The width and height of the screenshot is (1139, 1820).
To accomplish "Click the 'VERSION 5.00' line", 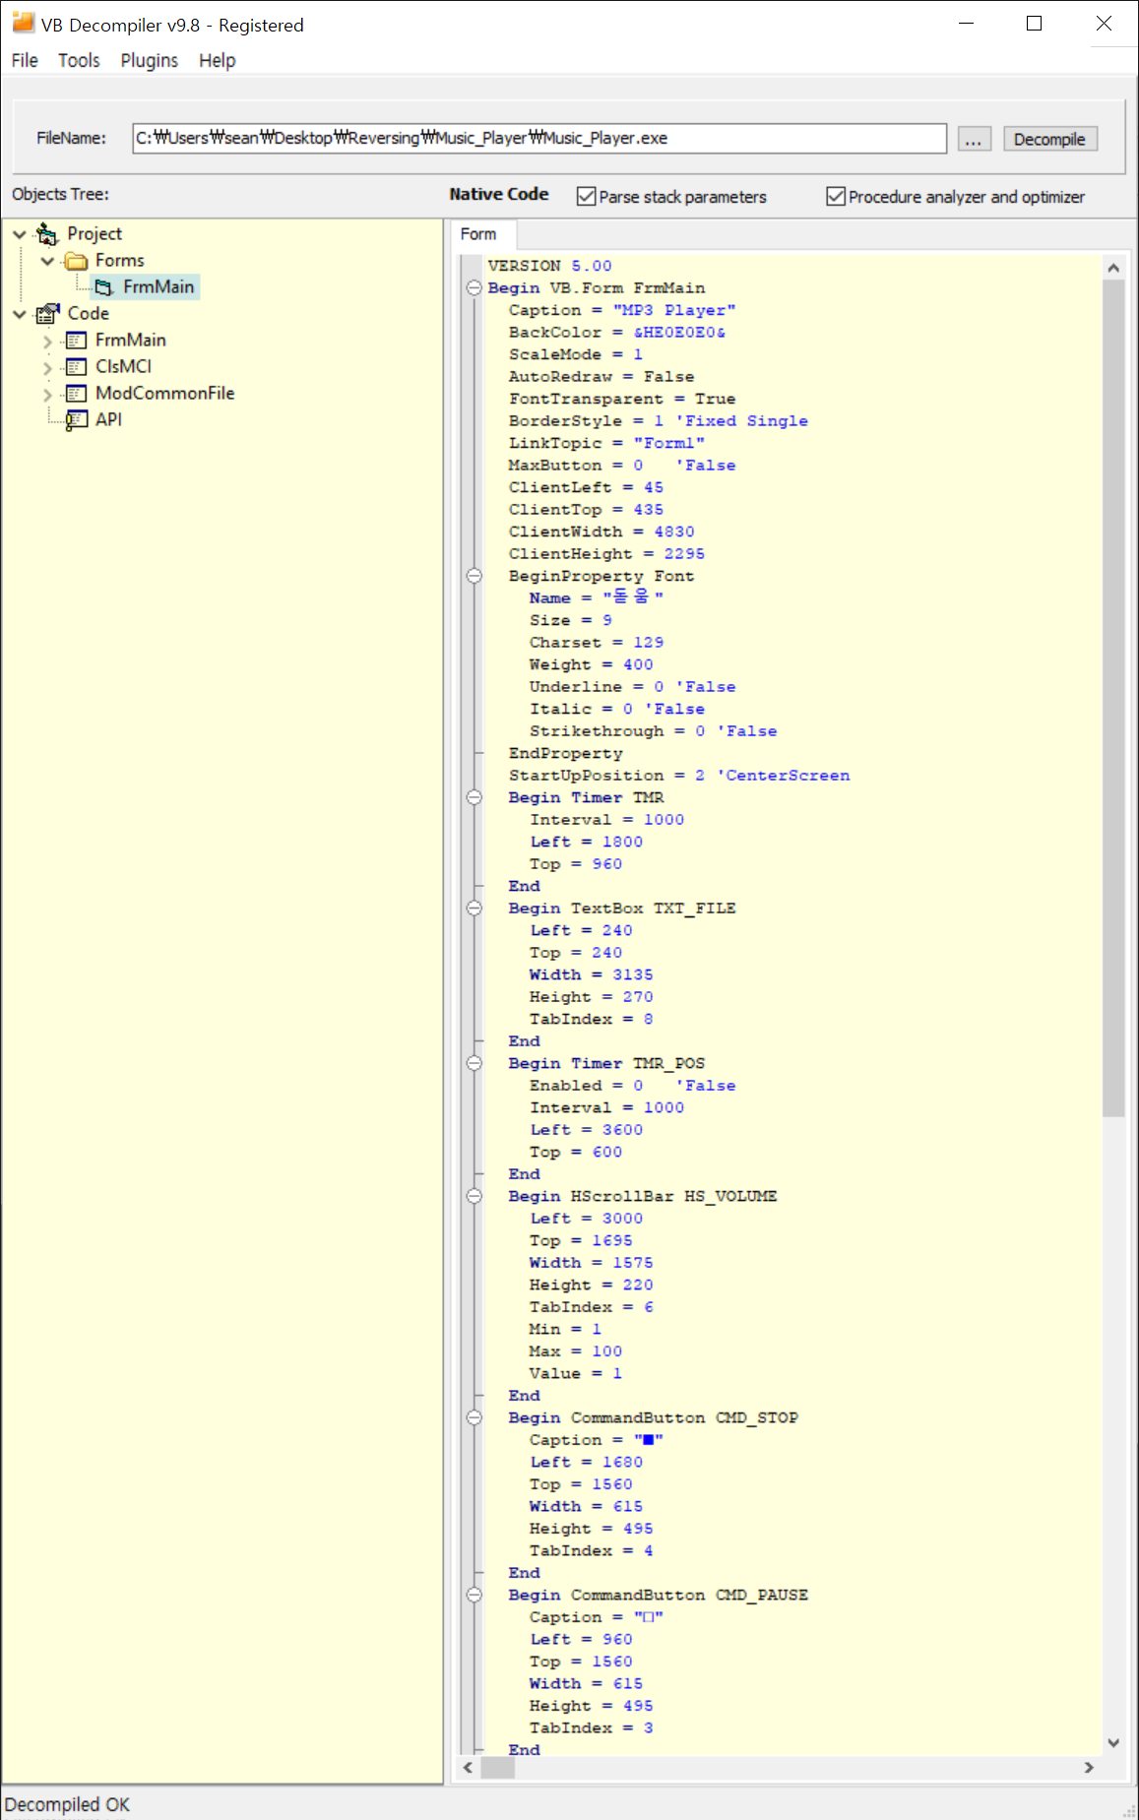I will point(549,266).
